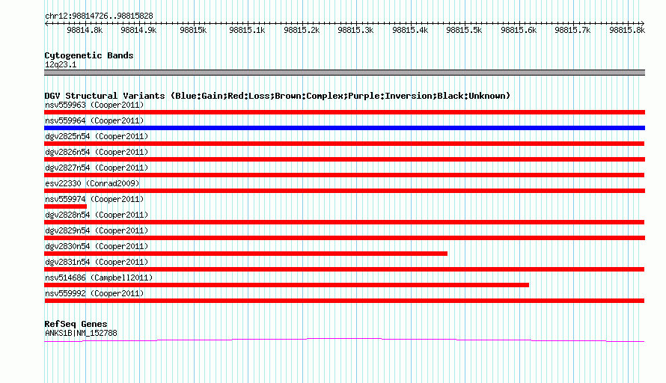Click the 98815.8k ruler tick label

(627, 30)
